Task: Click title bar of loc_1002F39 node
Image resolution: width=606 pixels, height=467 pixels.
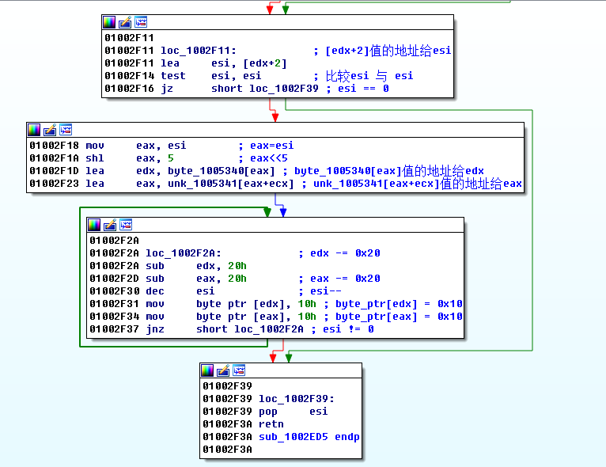Action: click(x=281, y=370)
